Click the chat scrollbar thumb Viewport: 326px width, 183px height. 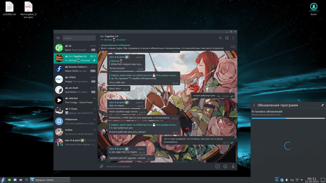click(x=236, y=156)
